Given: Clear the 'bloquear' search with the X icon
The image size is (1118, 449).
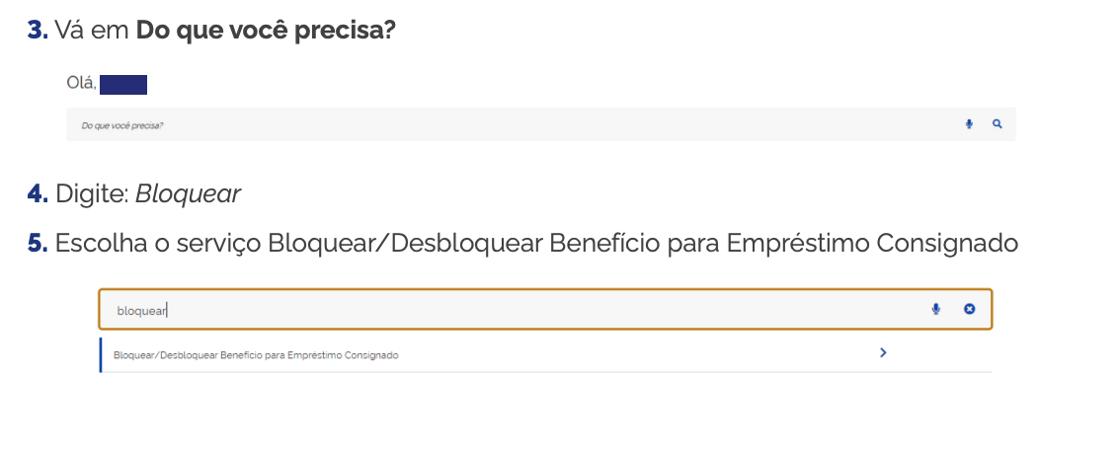Looking at the screenshot, I should click(x=969, y=309).
